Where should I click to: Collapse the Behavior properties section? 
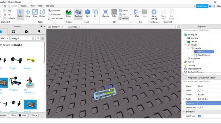[x=184, y=112]
